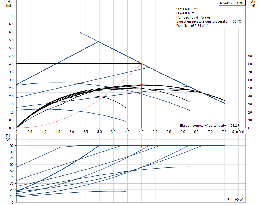Click the 7.5 tick on the Q axis
Screen dimensions: 260x205
pos(225,132)
